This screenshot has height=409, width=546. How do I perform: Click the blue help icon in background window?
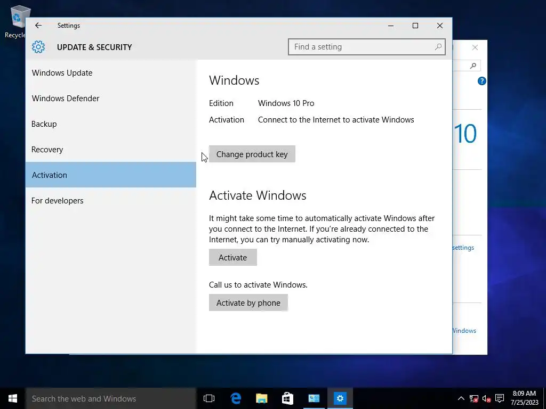point(481,81)
